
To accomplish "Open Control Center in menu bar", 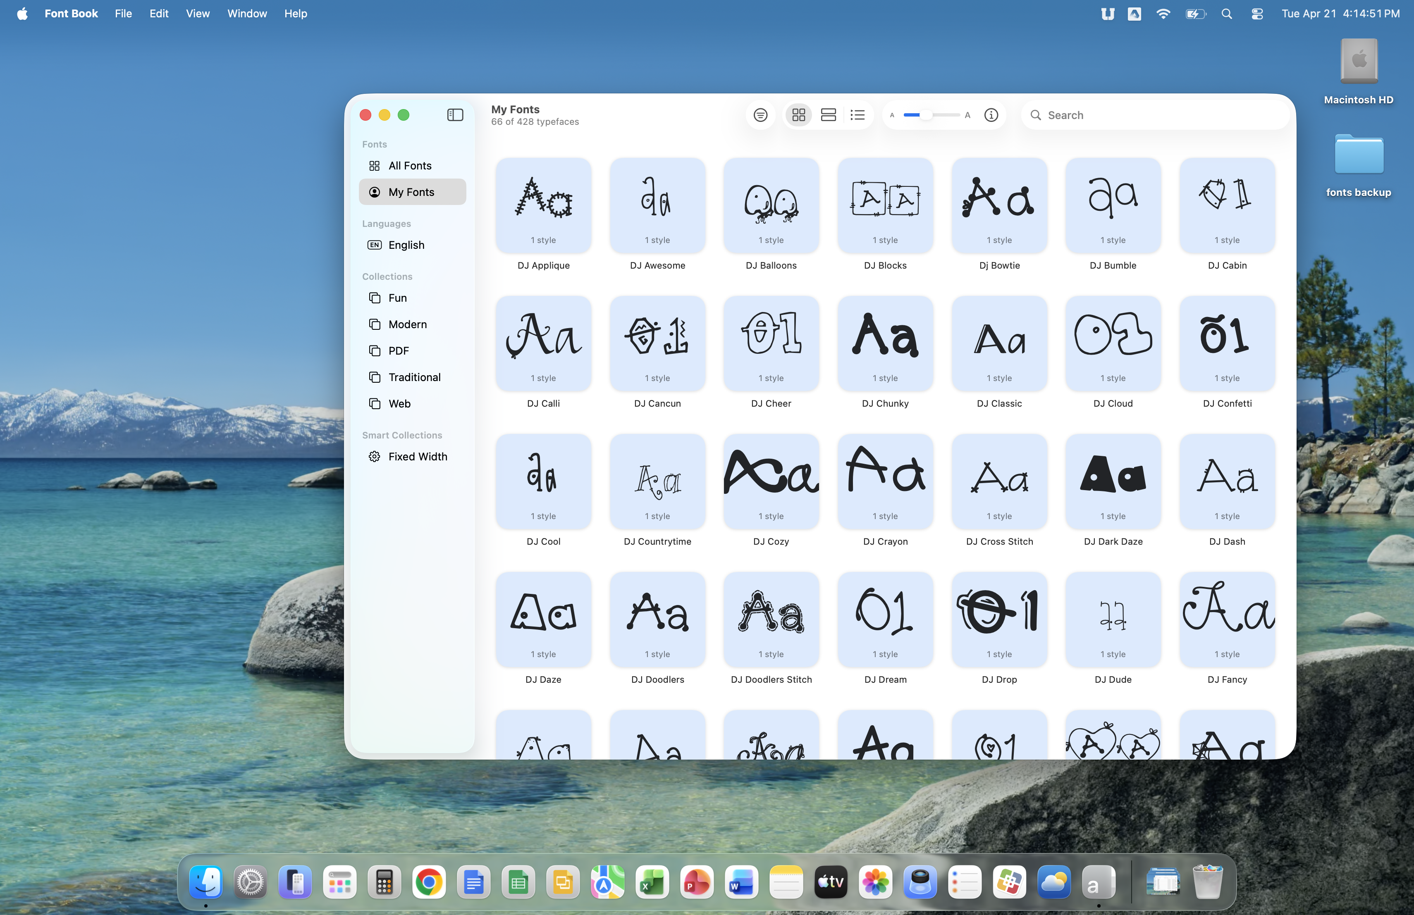I will [x=1256, y=13].
